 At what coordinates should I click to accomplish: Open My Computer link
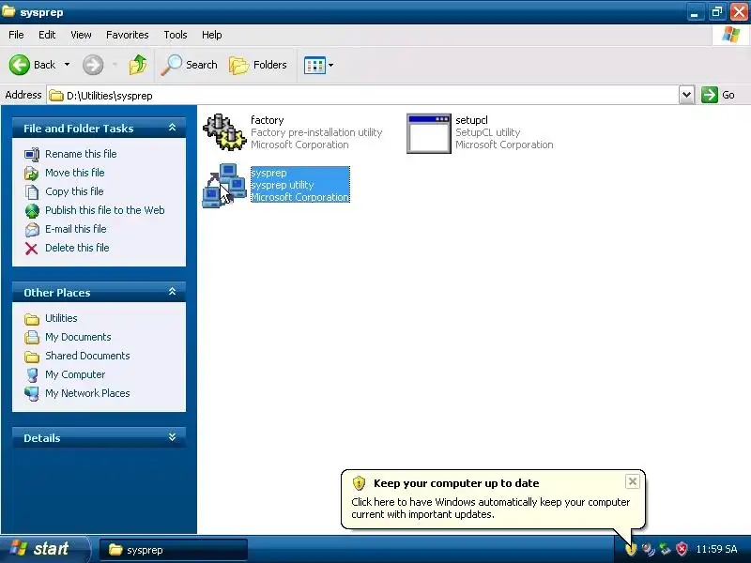(x=75, y=374)
